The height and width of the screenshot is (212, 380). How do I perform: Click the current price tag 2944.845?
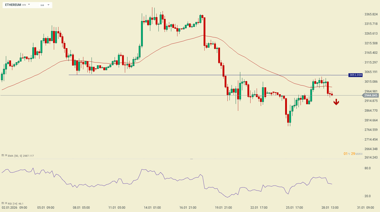[371, 96]
